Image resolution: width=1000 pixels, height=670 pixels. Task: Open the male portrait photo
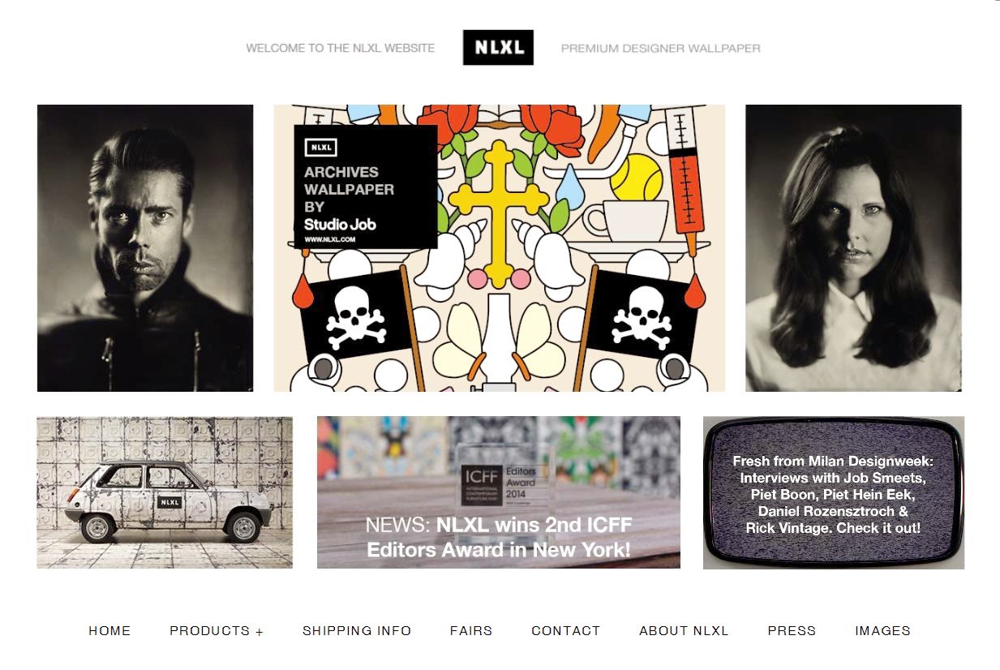point(145,248)
